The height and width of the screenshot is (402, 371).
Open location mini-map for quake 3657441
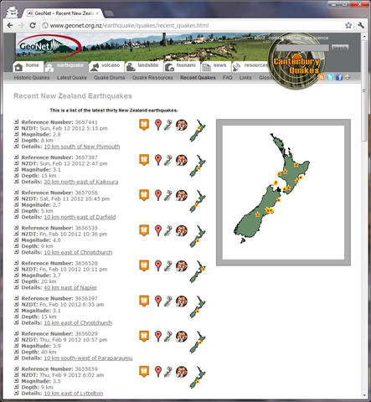(x=198, y=131)
